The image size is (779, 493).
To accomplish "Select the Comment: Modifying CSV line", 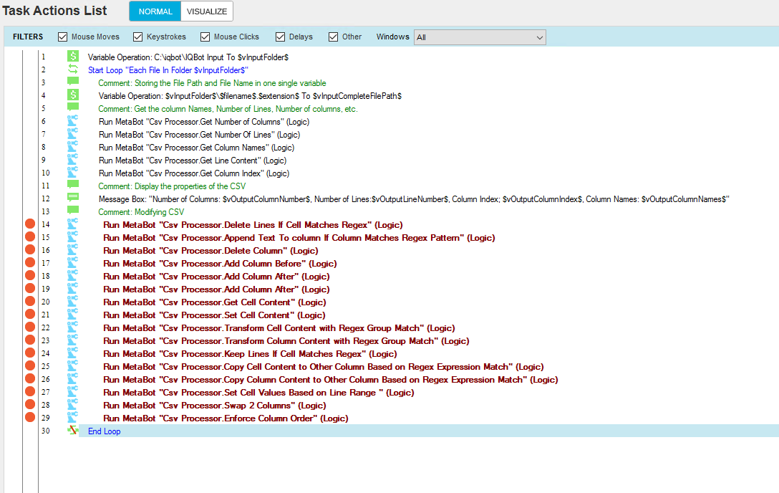I will click(141, 212).
